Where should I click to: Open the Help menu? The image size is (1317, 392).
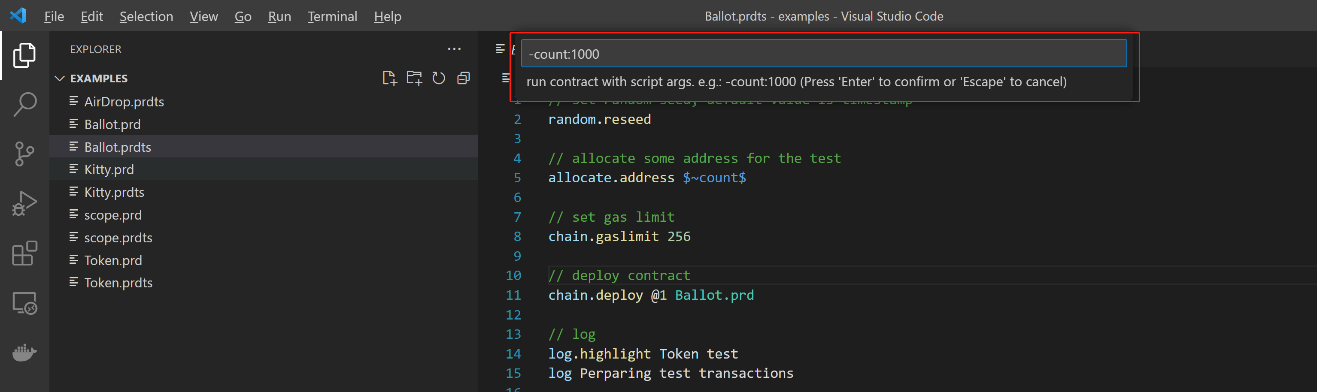click(388, 16)
